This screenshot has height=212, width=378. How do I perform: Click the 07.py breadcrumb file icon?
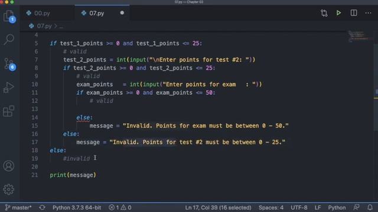[31, 26]
